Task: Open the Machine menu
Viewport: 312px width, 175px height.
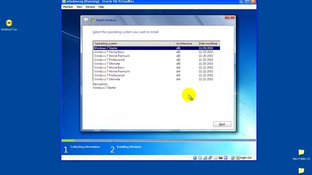Action: 68,7
